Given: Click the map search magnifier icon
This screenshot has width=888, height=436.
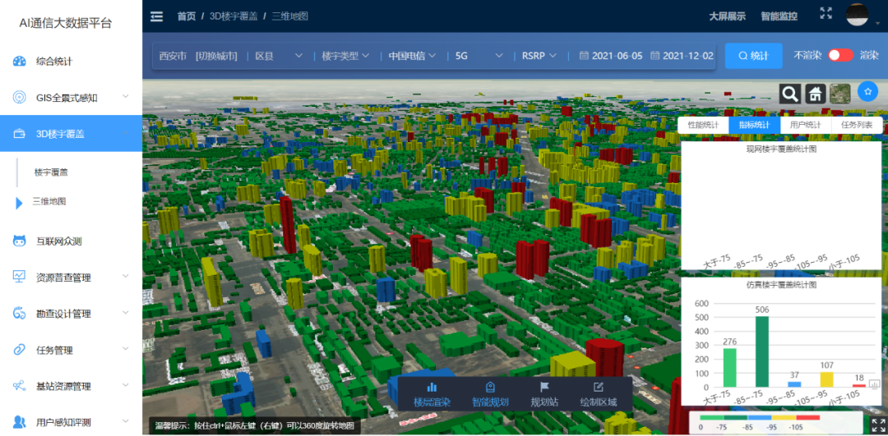Looking at the screenshot, I should point(790,94).
